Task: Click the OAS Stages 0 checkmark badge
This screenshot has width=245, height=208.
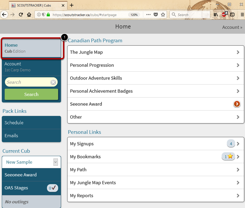Action: click(x=52, y=188)
